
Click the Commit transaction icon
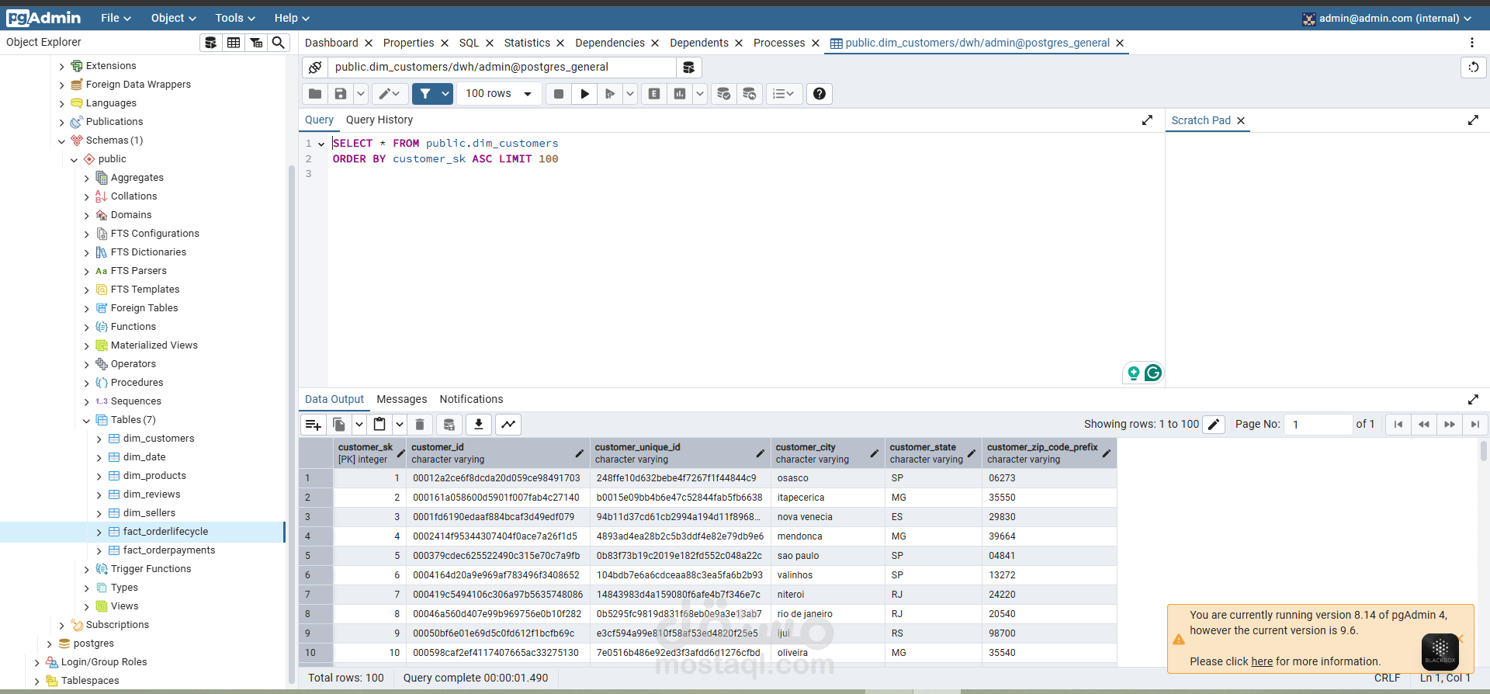point(723,94)
